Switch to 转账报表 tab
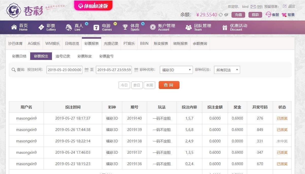This screenshot has height=174, width=305. point(181,43)
